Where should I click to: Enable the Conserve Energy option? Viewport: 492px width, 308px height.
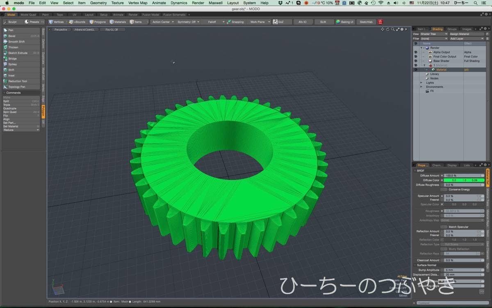point(444,189)
